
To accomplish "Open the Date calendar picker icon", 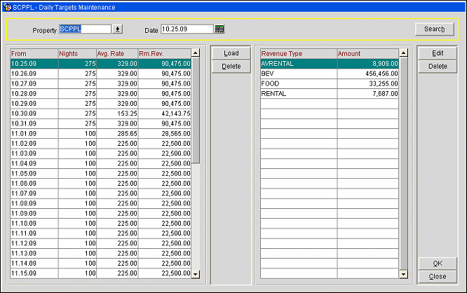I will coord(219,29).
